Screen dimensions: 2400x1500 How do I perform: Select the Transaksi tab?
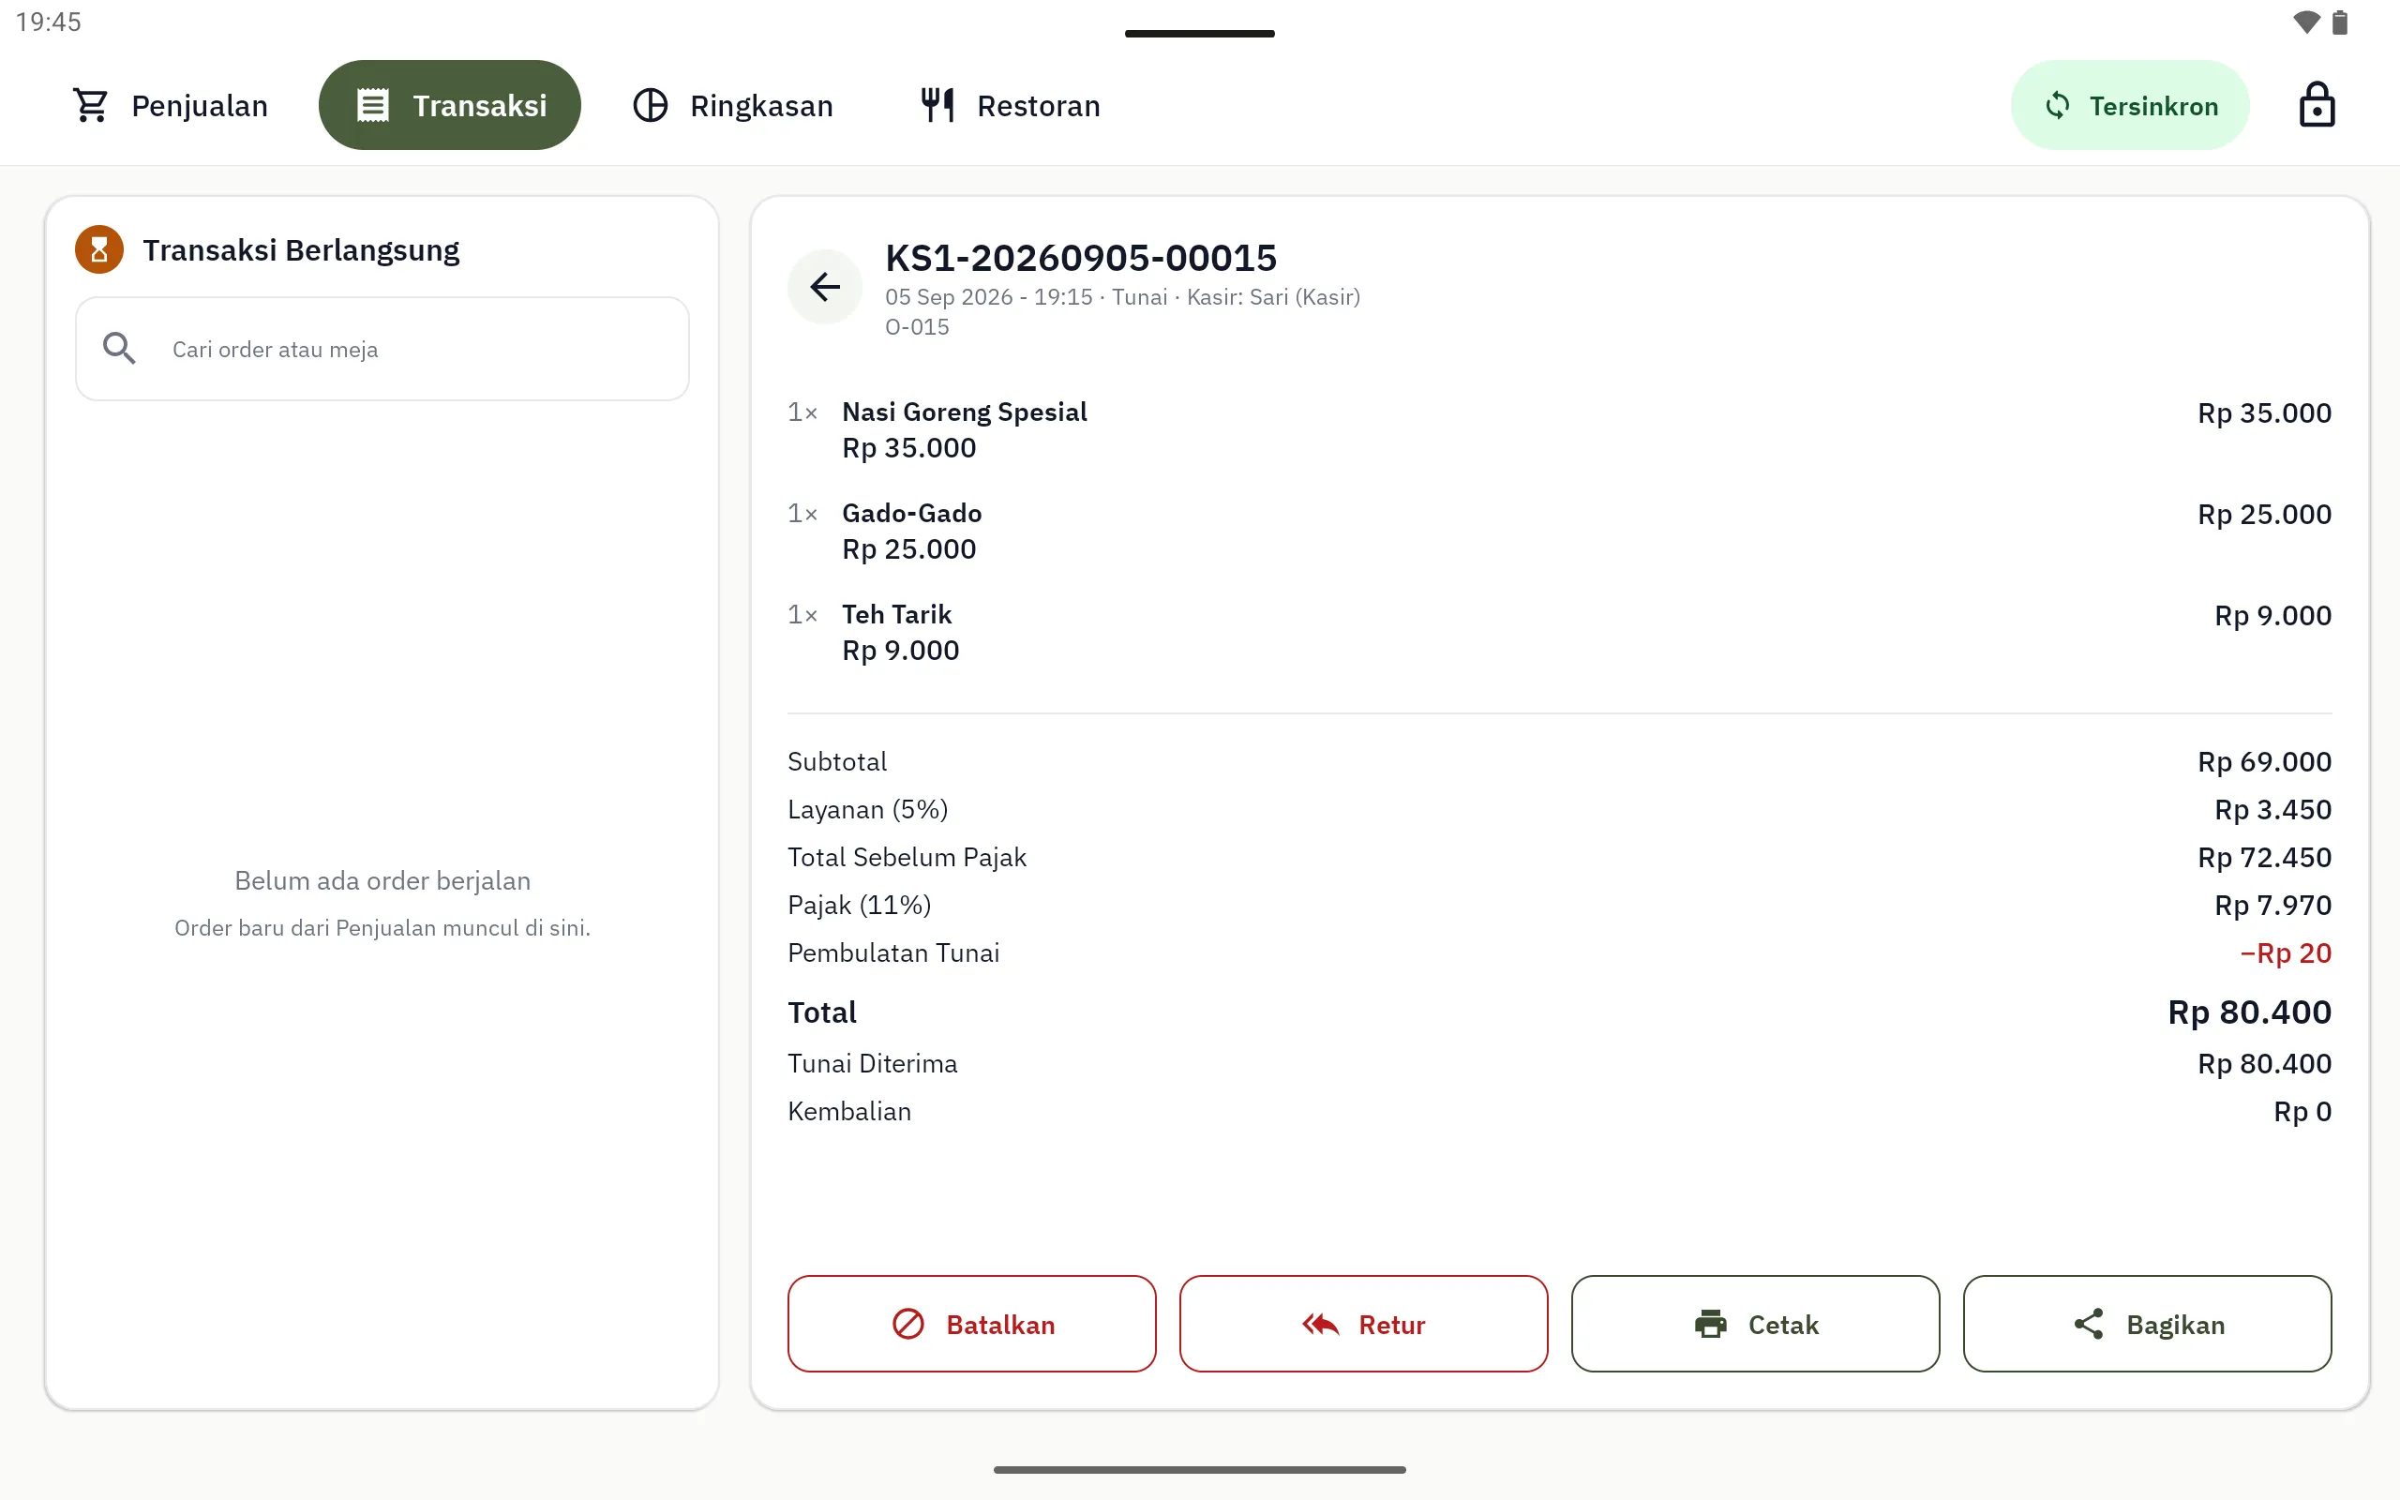449,105
